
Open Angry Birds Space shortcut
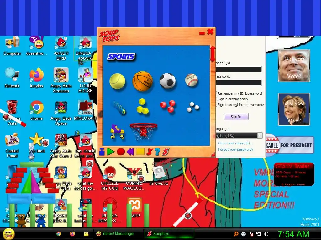pyautogui.click(x=61, y=113)
